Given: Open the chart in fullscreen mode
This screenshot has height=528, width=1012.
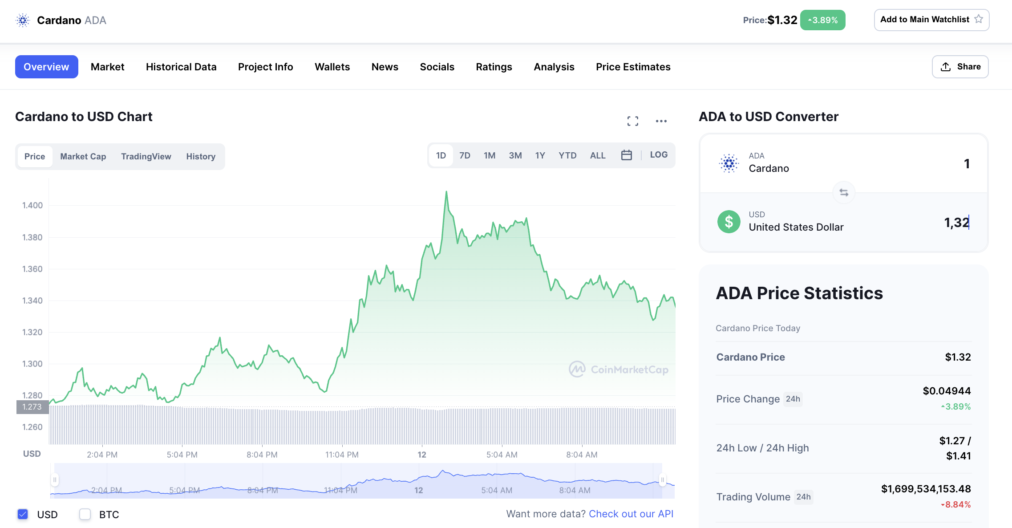Looking at the screenshot, I should click(633, 121).
